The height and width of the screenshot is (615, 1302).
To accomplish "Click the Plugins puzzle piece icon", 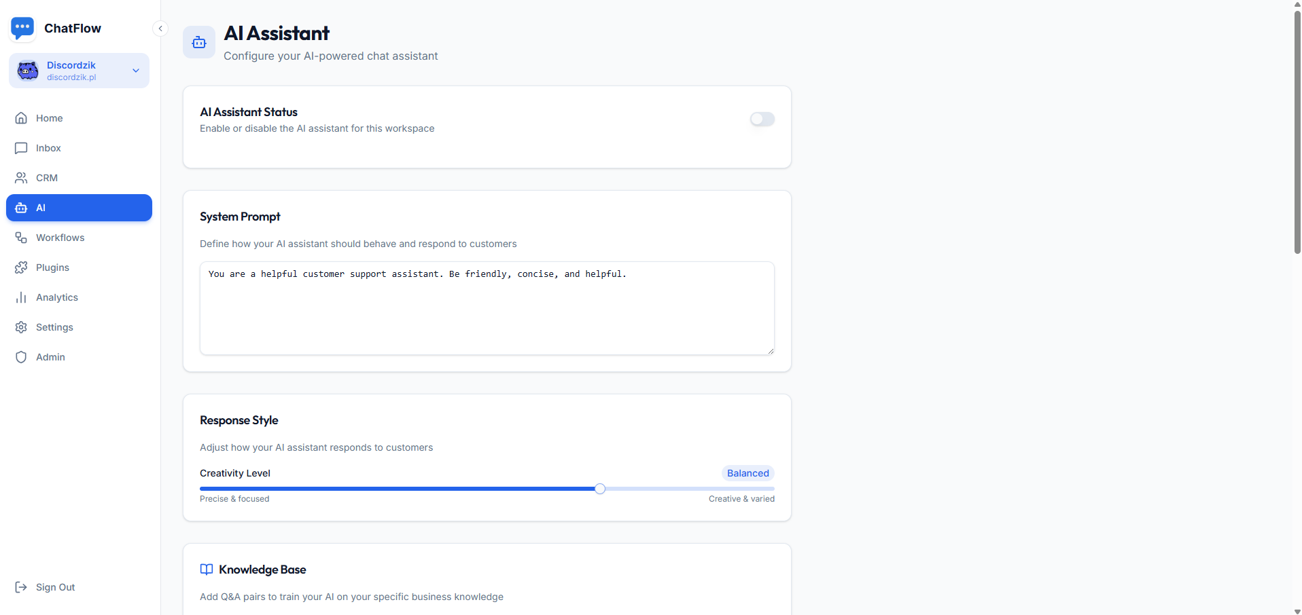I will (x=21, y=267).
